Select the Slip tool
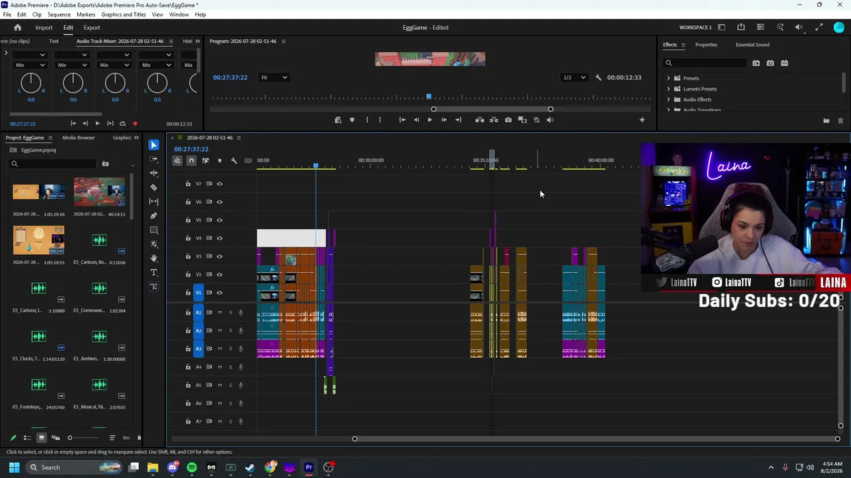The width and height of the screenshot is (851, 478). coord(154,201)
